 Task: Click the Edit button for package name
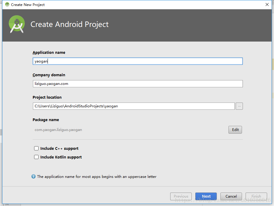[235, 130]
